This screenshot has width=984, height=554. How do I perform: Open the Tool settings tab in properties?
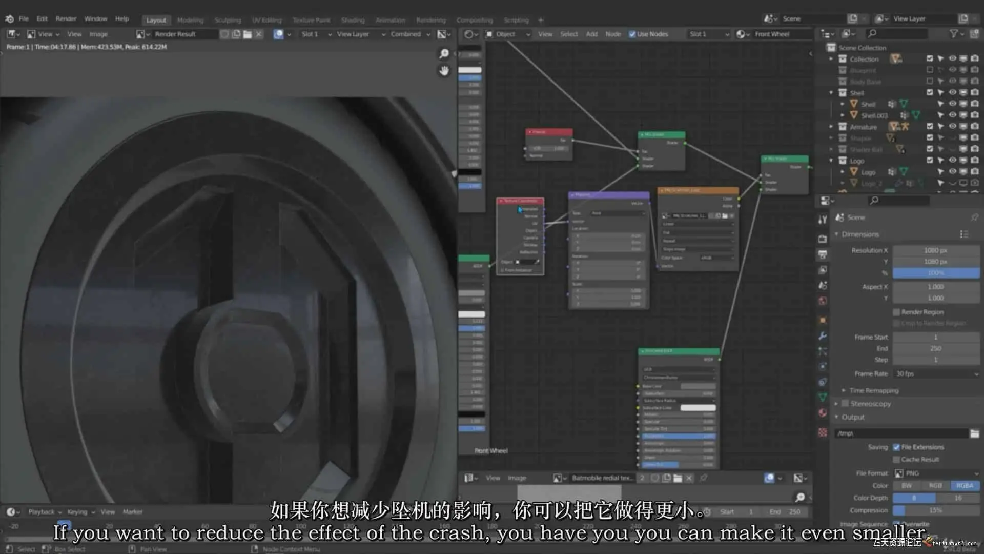pyautogui.click(x=823, y=220)
